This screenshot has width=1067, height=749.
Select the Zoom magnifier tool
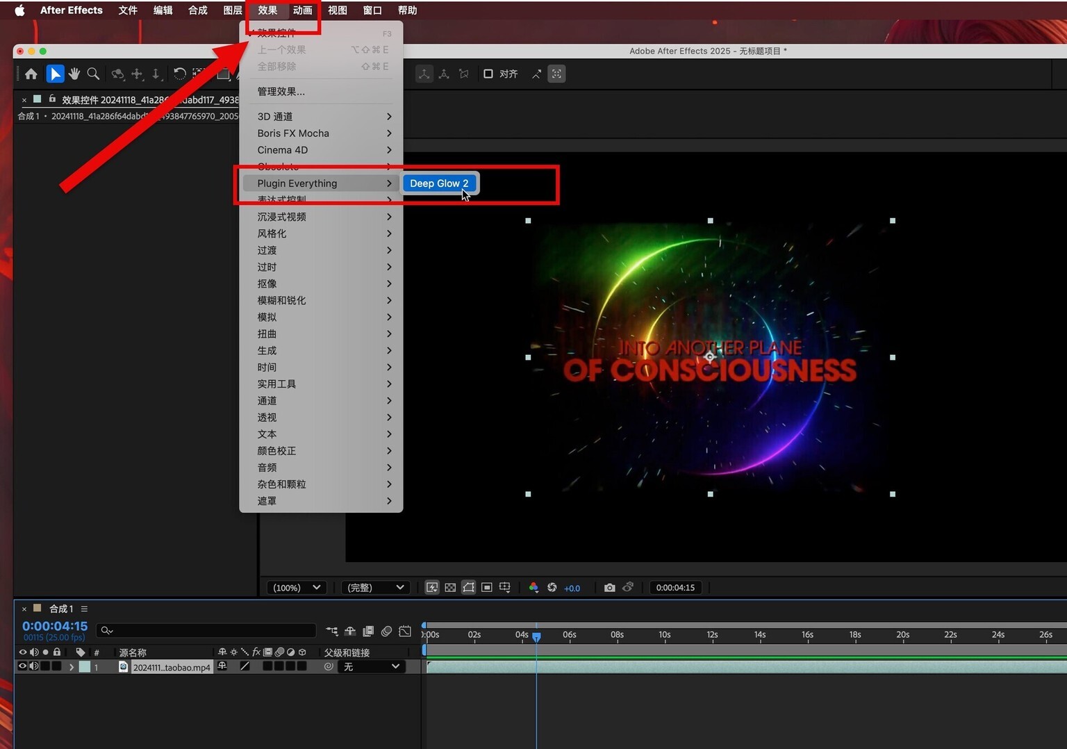93,74
